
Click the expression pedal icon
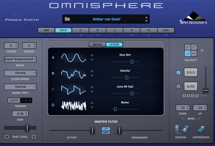(201, 129)
